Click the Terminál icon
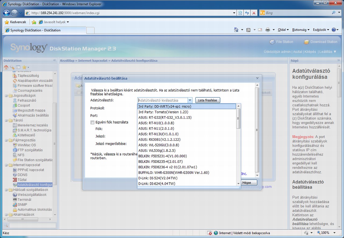344x238 pixels. click(15, 200)
